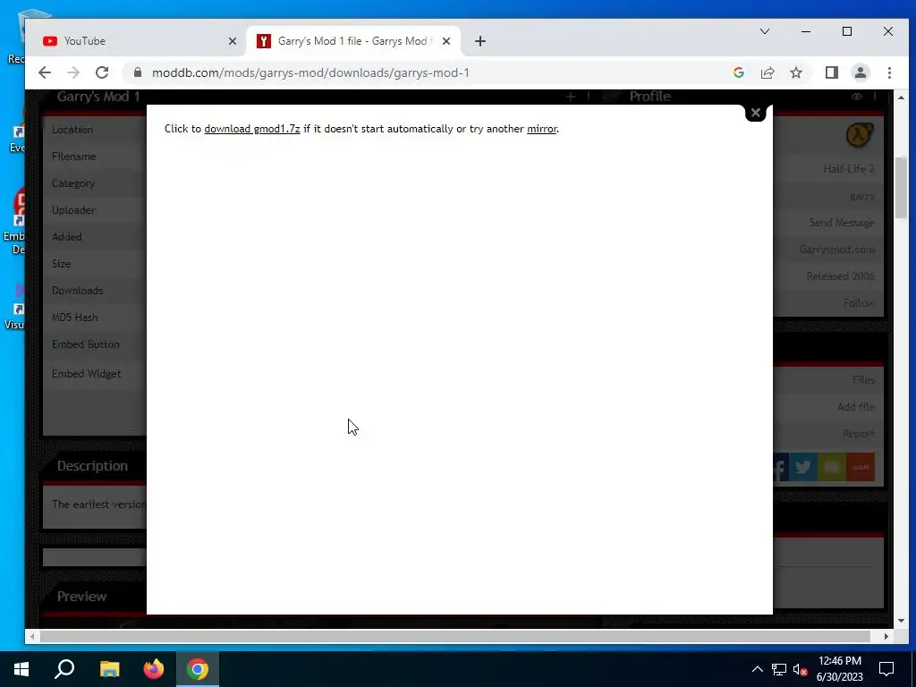The width and height of the screenshot is (916, 687).
Task: Switch to the YouTube tab
Action: (x=134, y=41)
